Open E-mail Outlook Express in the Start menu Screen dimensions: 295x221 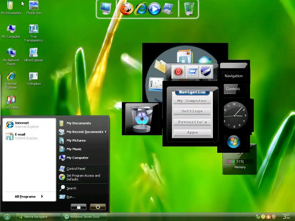click(29, 136)
